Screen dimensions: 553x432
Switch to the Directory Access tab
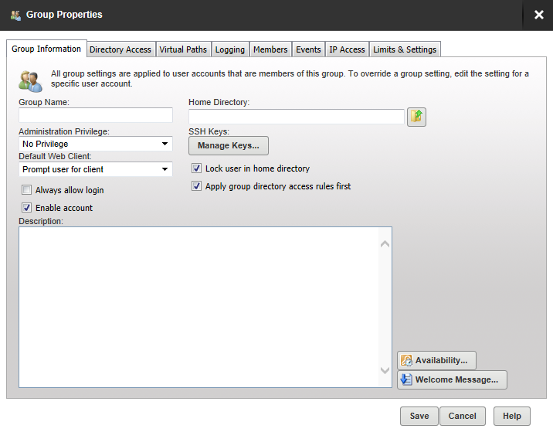[x=120, y=49]
